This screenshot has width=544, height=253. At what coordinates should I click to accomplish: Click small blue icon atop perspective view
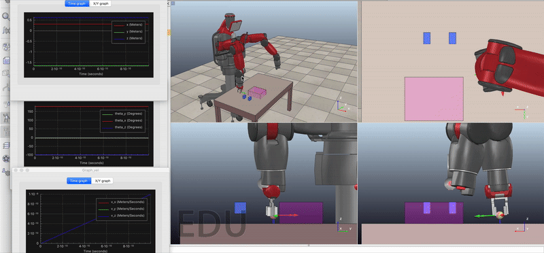coord(173,3)
